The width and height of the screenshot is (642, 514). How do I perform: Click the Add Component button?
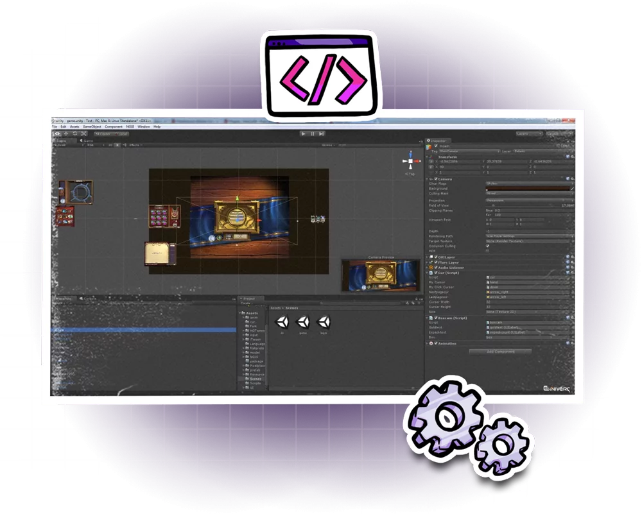coord(500,352)
